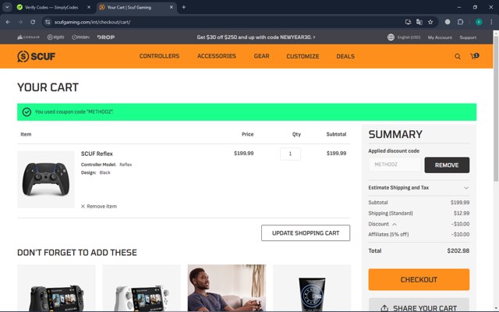
Task: Expand Estimate Shipping and Tax
Action: click(x=419, y=188)
